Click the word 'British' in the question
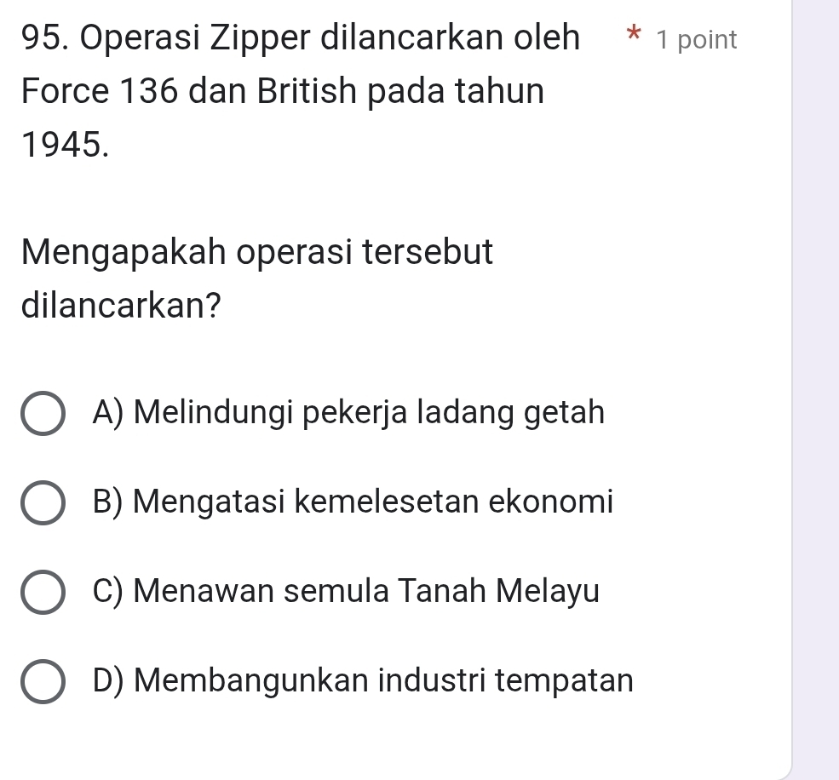The image size is (839, 780). pyautogui.click(x=286, y=92)
